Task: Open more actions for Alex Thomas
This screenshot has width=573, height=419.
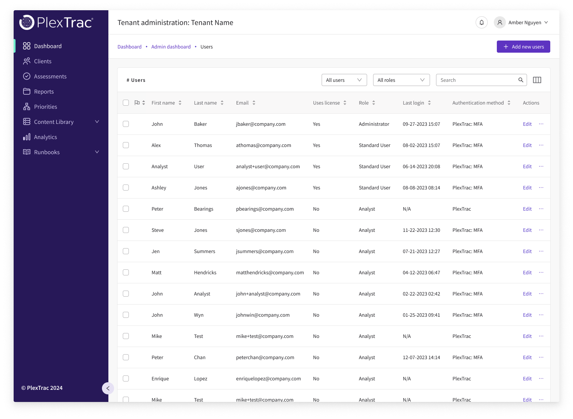Action: [x=541, y=145]
